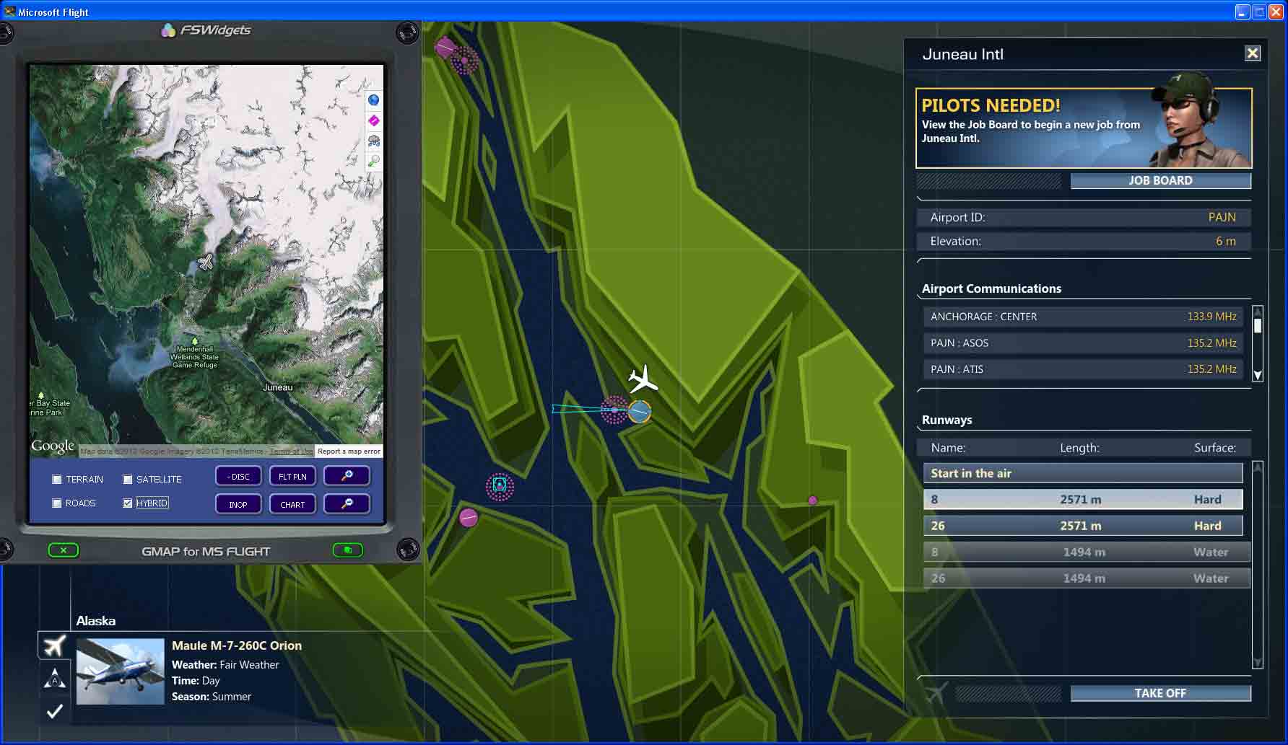
Task: Uncheck the HYBRID checkbox
Action: coord(128,503)
